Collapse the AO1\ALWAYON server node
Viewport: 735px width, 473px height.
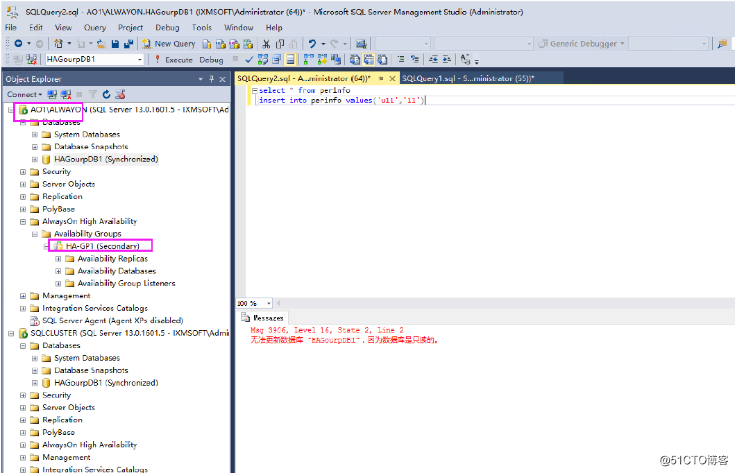point(11,110)
